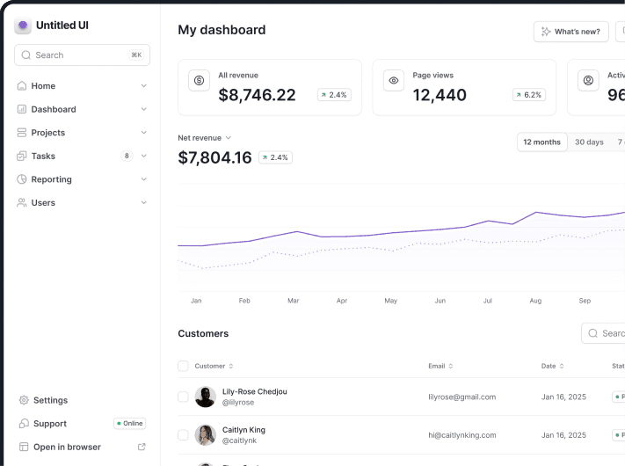
Task: Click the 6.2% badge on Page views card
Action: (529, 95)
